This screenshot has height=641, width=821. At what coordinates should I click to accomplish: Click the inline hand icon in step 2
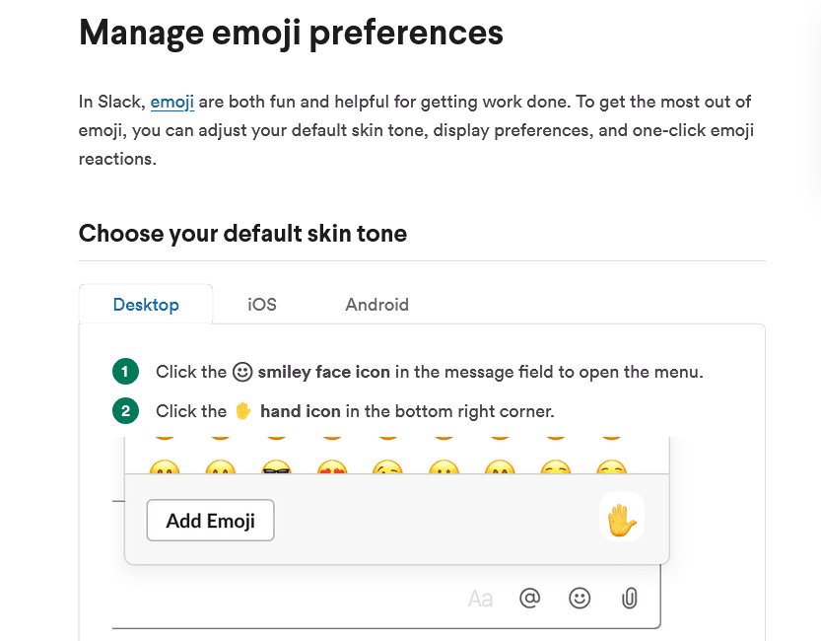click(x=243, y=411)
